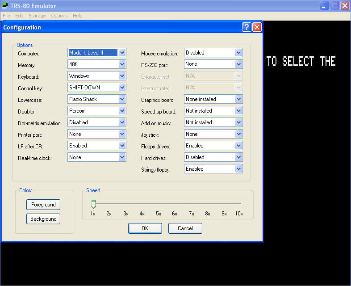Click the Cancel button

click(185, 228)
